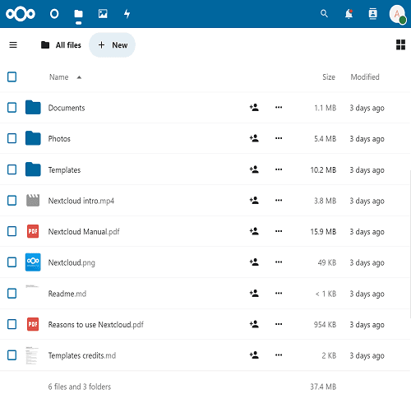Click the Reasons to use Nextcloud PDF icon
This screenshot has width=411, height=394.
pos(33,324)
